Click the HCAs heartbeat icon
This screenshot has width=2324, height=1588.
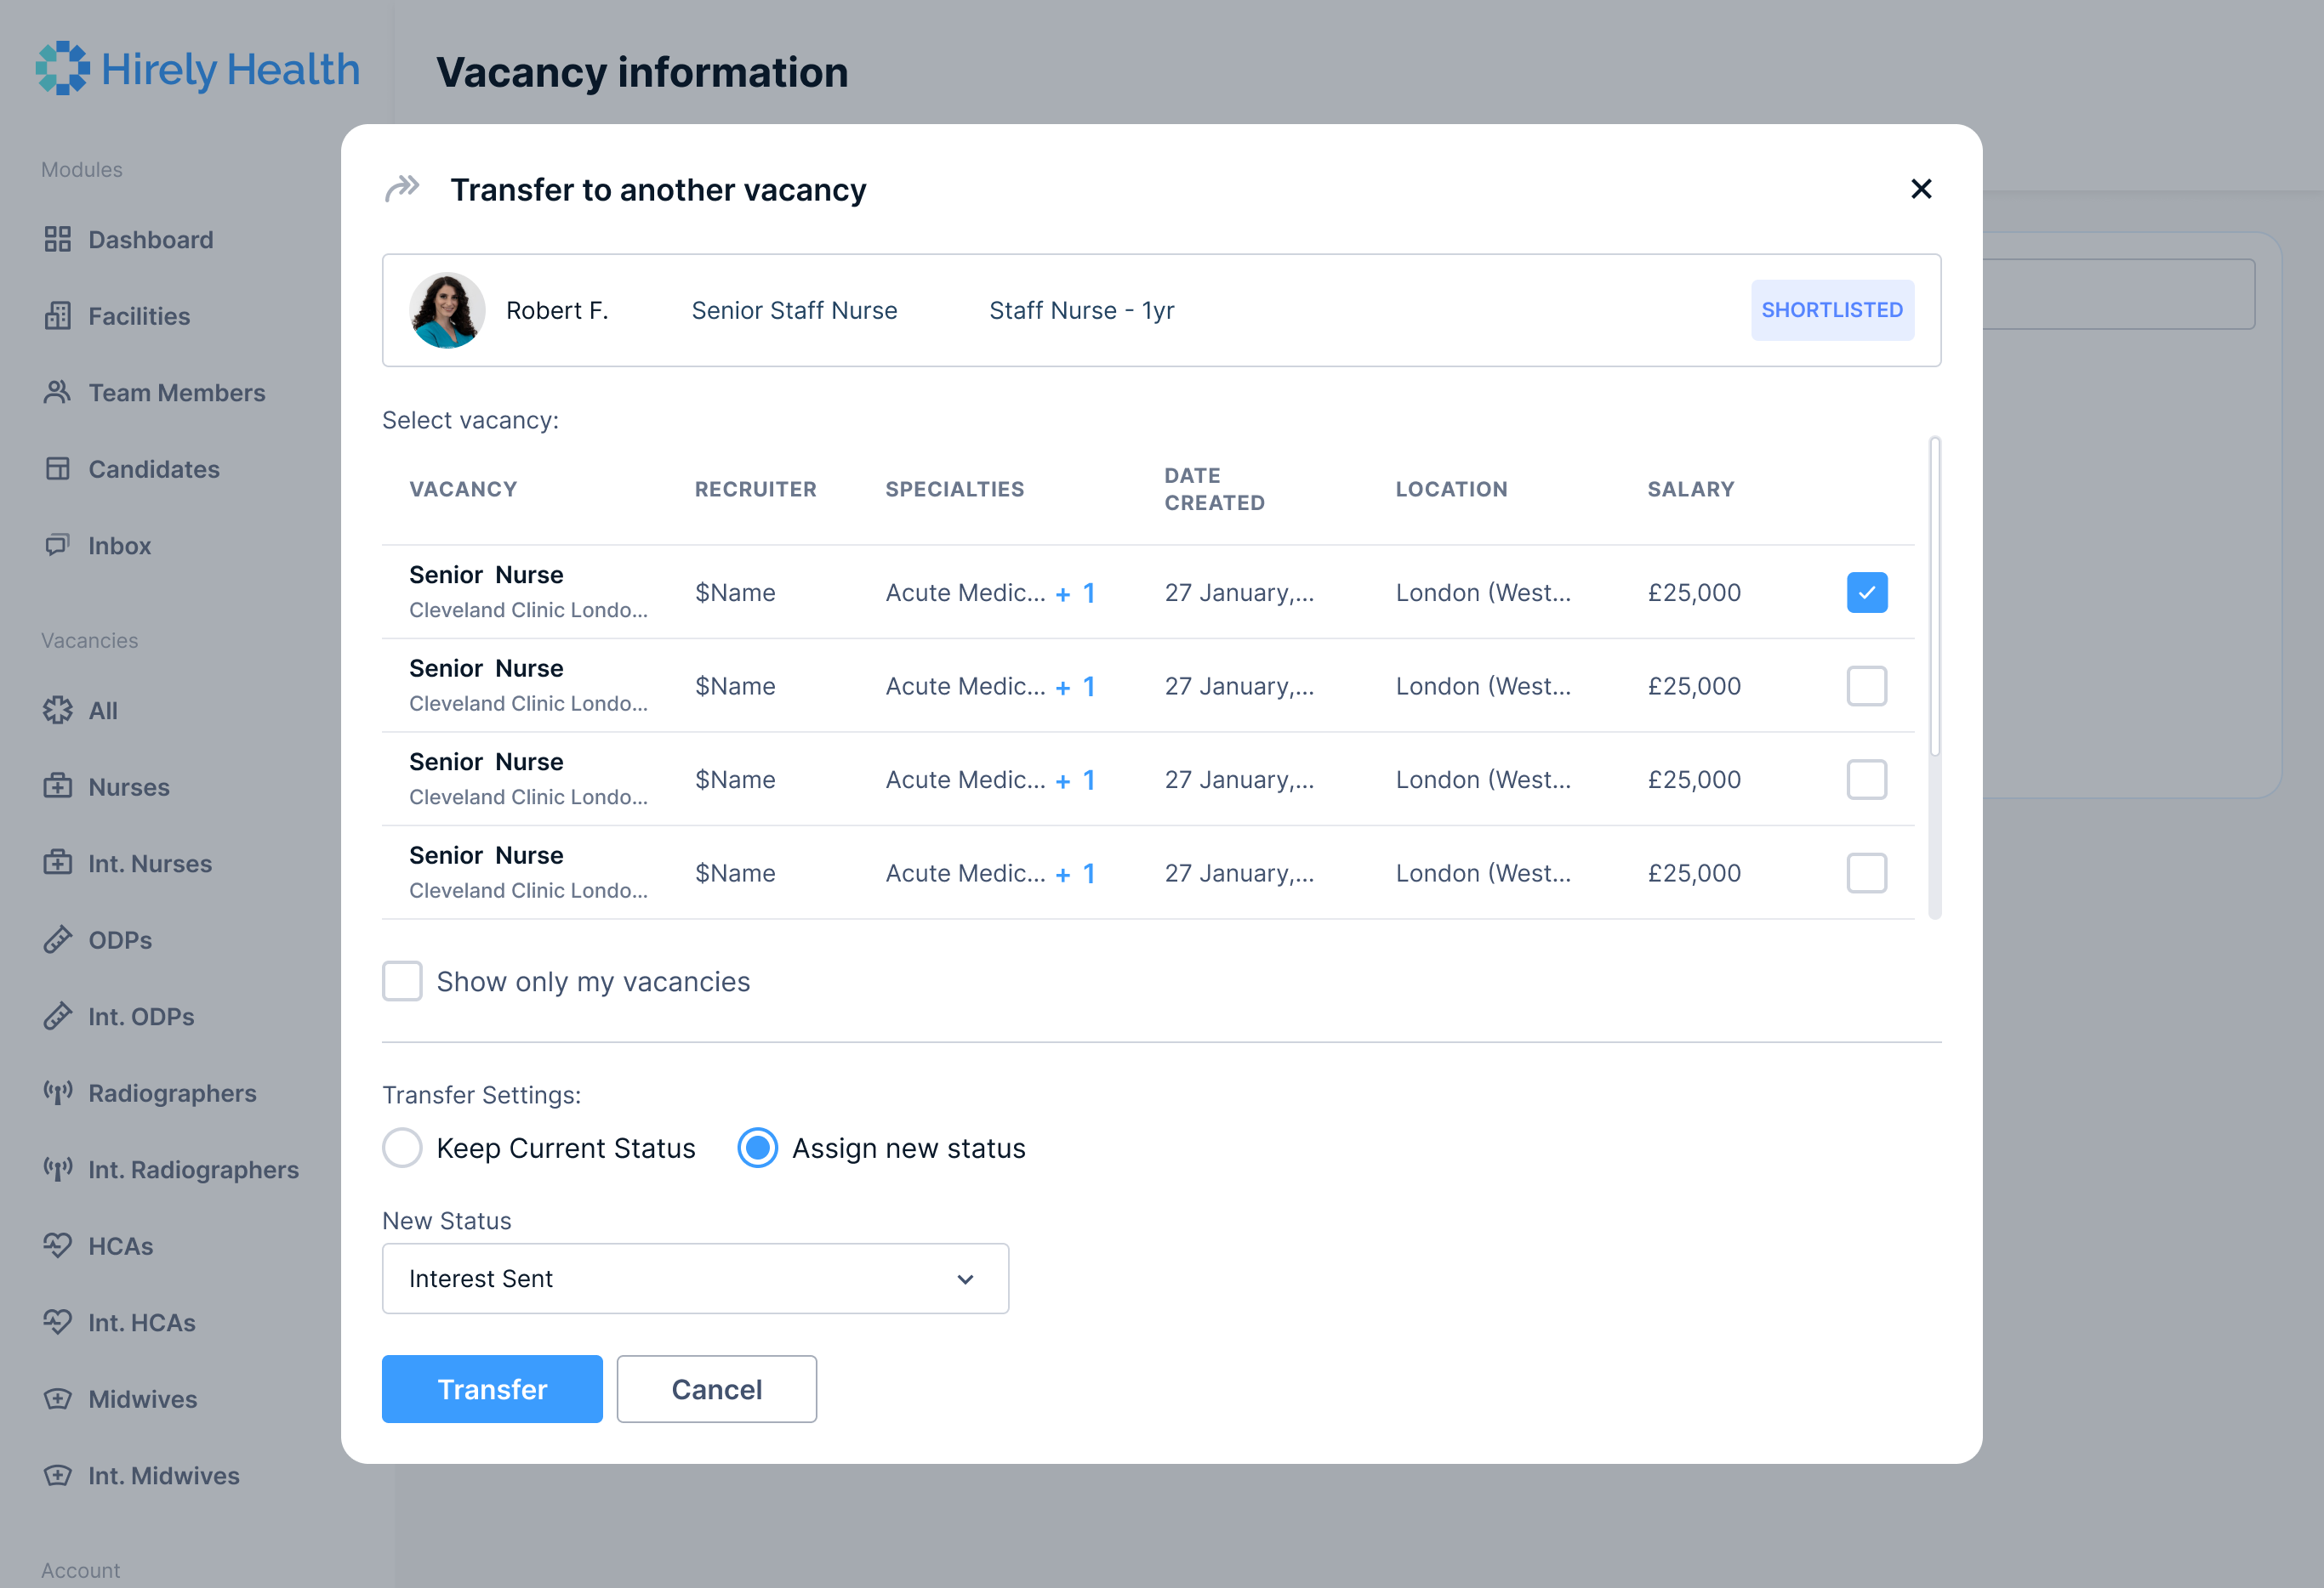click(x=57, y=1245)
